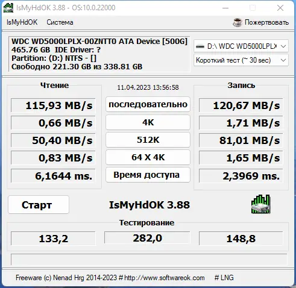
Task: Close the IsMyHdOK window
Action: pos(280,8)
